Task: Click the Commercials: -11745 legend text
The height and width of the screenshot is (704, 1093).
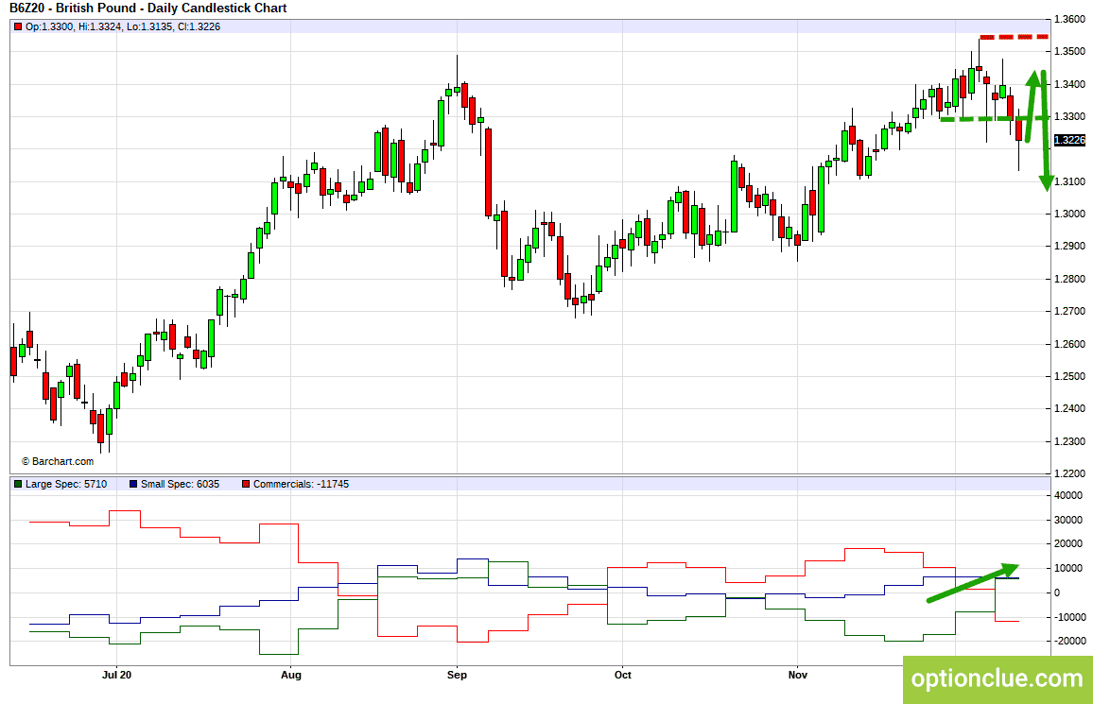Action: click(301, 484)
